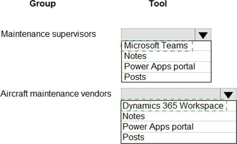Collapse the supervisors tool list via its arrow
237x144 pixels.
pyautogui.click(x=203, y=35)
